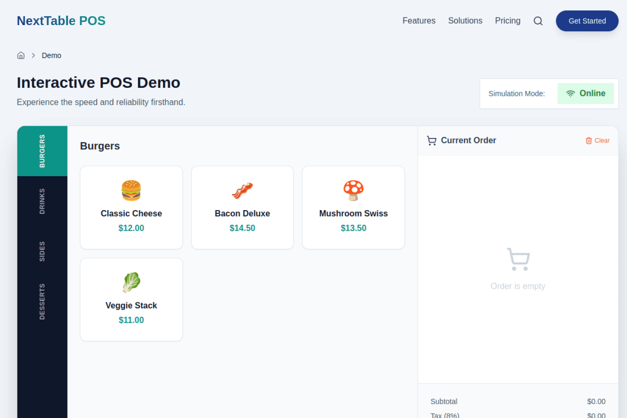Add Mushroom Swiss to the order
627x418 pixels.
353,207
